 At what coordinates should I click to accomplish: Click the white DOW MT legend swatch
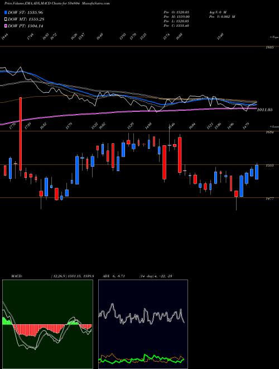[x=6, y=19]
